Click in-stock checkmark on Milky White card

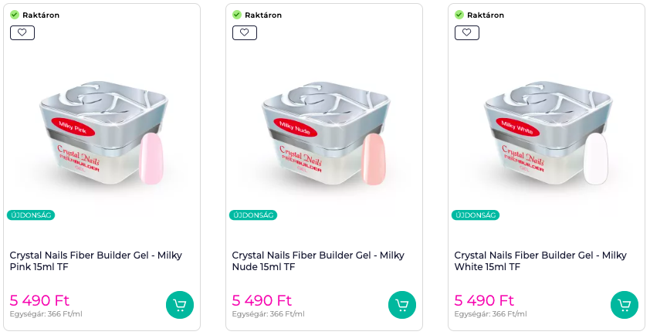pos(459,15)
